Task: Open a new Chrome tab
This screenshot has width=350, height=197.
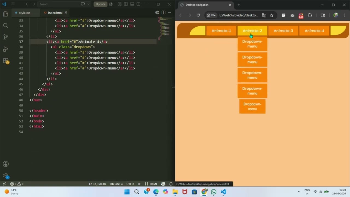Action: point(239,5)
